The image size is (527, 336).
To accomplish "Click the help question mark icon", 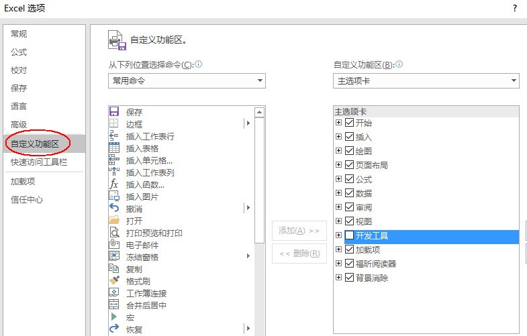I will [x=515, y=8].
